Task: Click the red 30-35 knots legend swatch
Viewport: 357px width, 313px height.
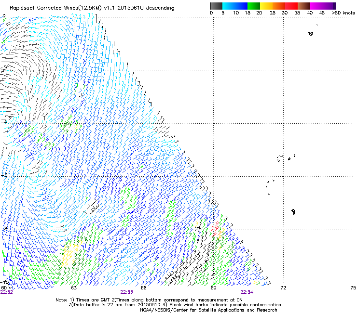Action: click(291, 6)
